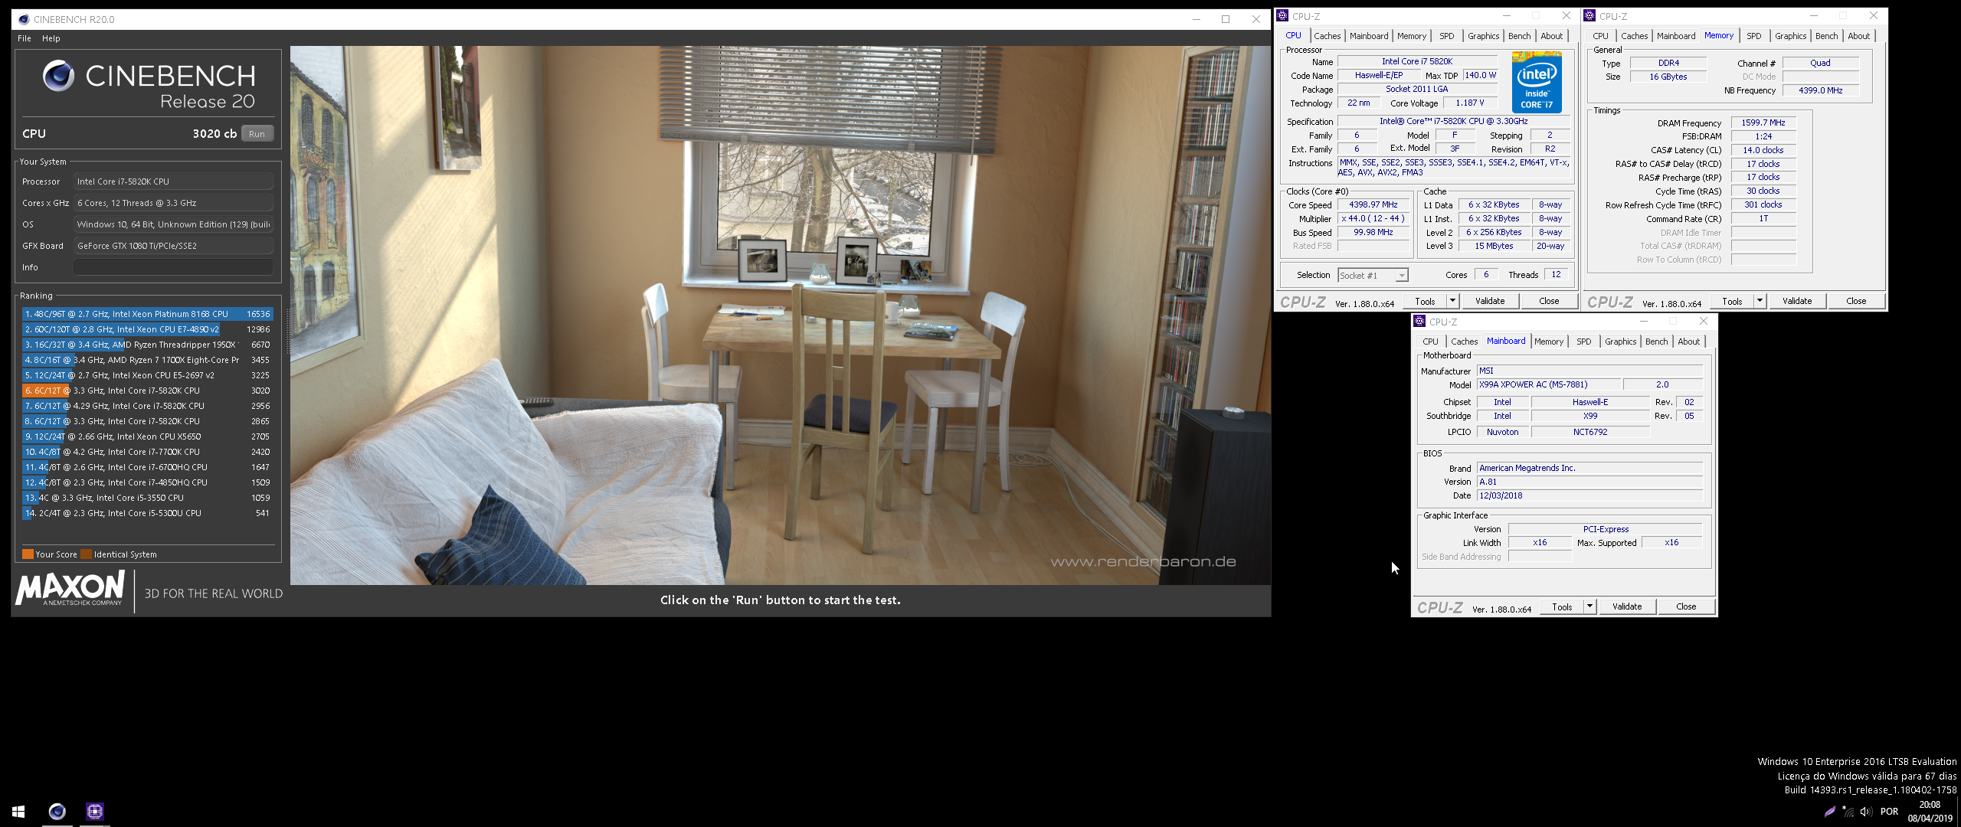Open the File menu in Cinebench
This screenshot has height=827, width=1961.
(25, 38)
